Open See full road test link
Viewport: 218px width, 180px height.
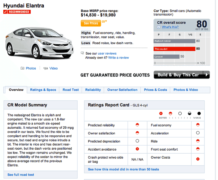[x=21, y=175]
